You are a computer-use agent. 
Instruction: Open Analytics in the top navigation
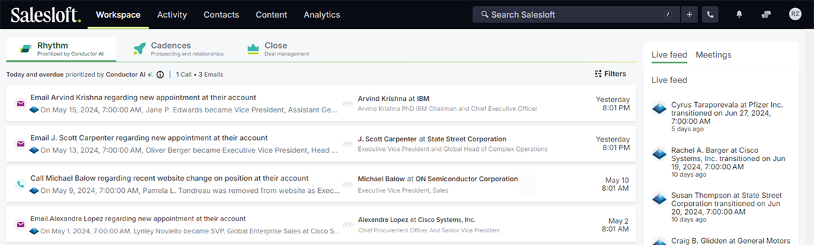323,14
